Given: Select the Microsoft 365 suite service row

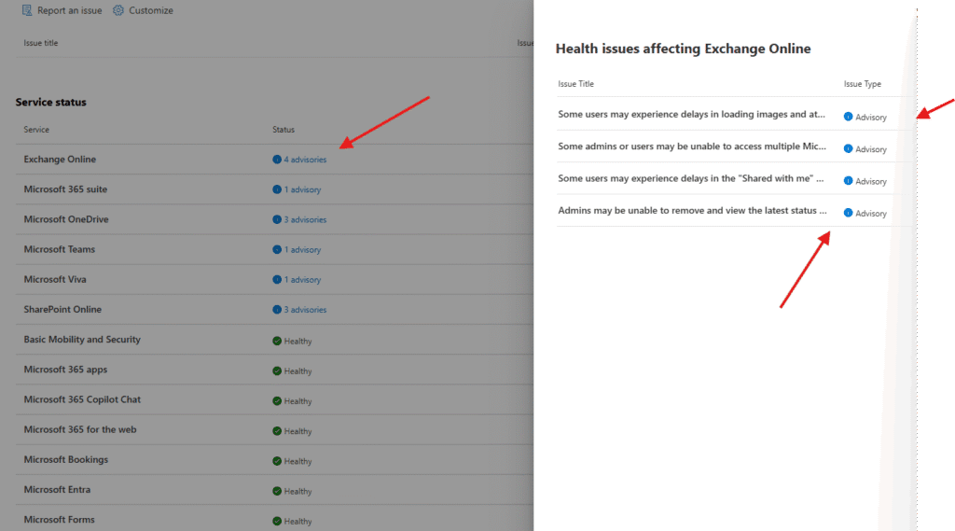Looking at the screenshot, I should 65,189.
